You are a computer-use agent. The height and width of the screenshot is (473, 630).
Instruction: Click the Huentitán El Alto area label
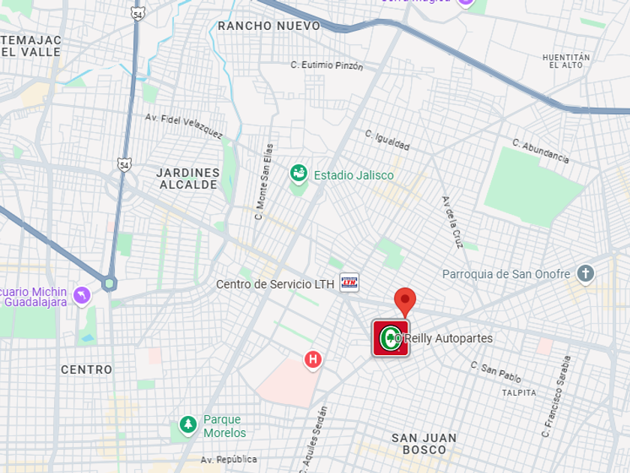566,61
